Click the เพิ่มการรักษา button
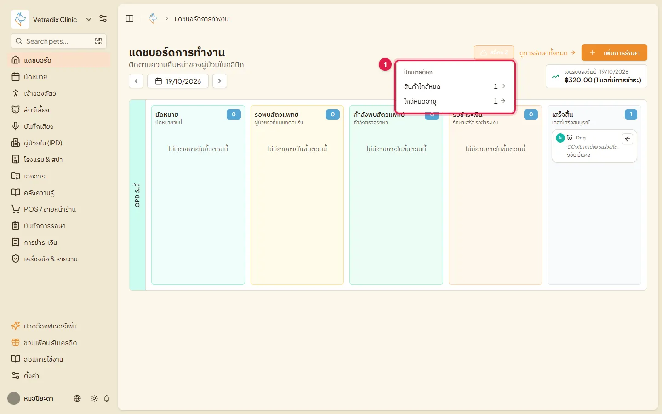Screen dimensions: 662x414 click(x=614, y=52)
